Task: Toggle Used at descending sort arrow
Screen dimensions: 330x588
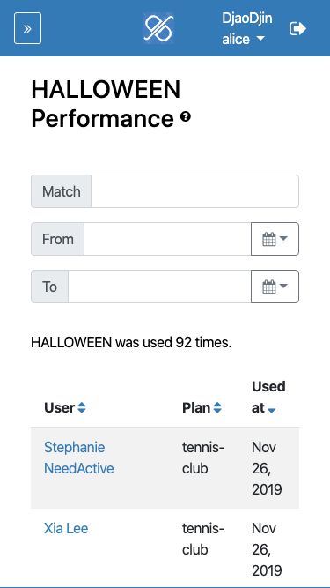Action: tap(272, 411)
